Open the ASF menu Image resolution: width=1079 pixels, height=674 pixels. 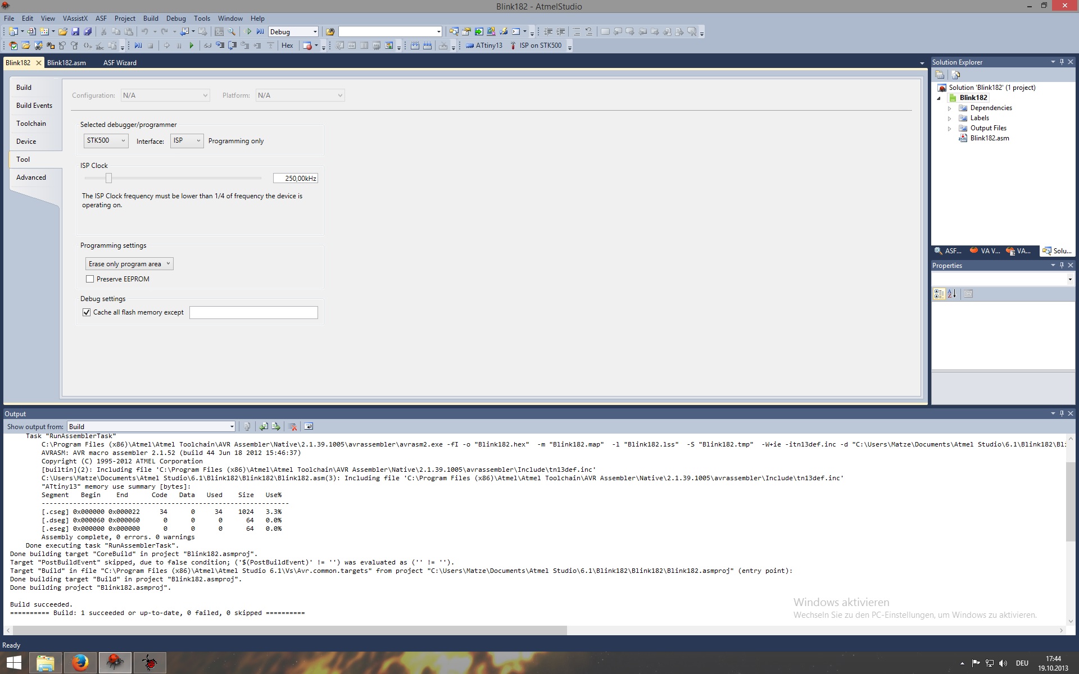(101, 19)
